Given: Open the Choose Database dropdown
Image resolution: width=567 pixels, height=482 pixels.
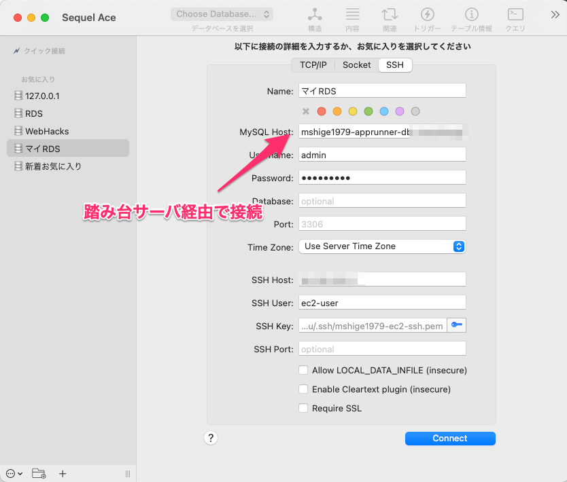Looking at the screenshot, I should click(x=222, y=14).
